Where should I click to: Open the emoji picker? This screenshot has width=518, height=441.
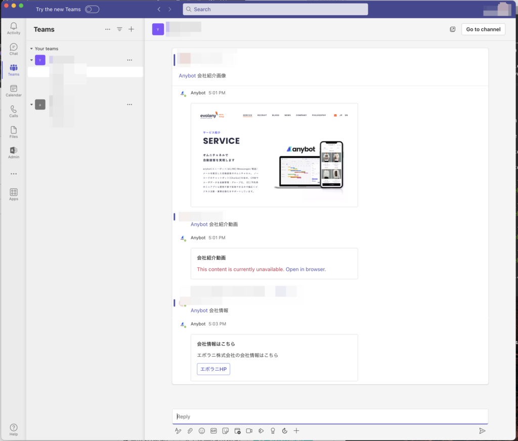202,431
